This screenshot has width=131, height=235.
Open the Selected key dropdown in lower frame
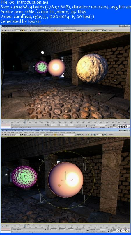pos(101,229)
